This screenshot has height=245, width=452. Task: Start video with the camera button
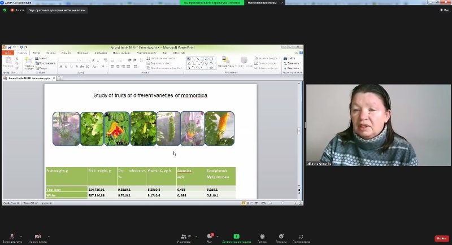[38, 237]
